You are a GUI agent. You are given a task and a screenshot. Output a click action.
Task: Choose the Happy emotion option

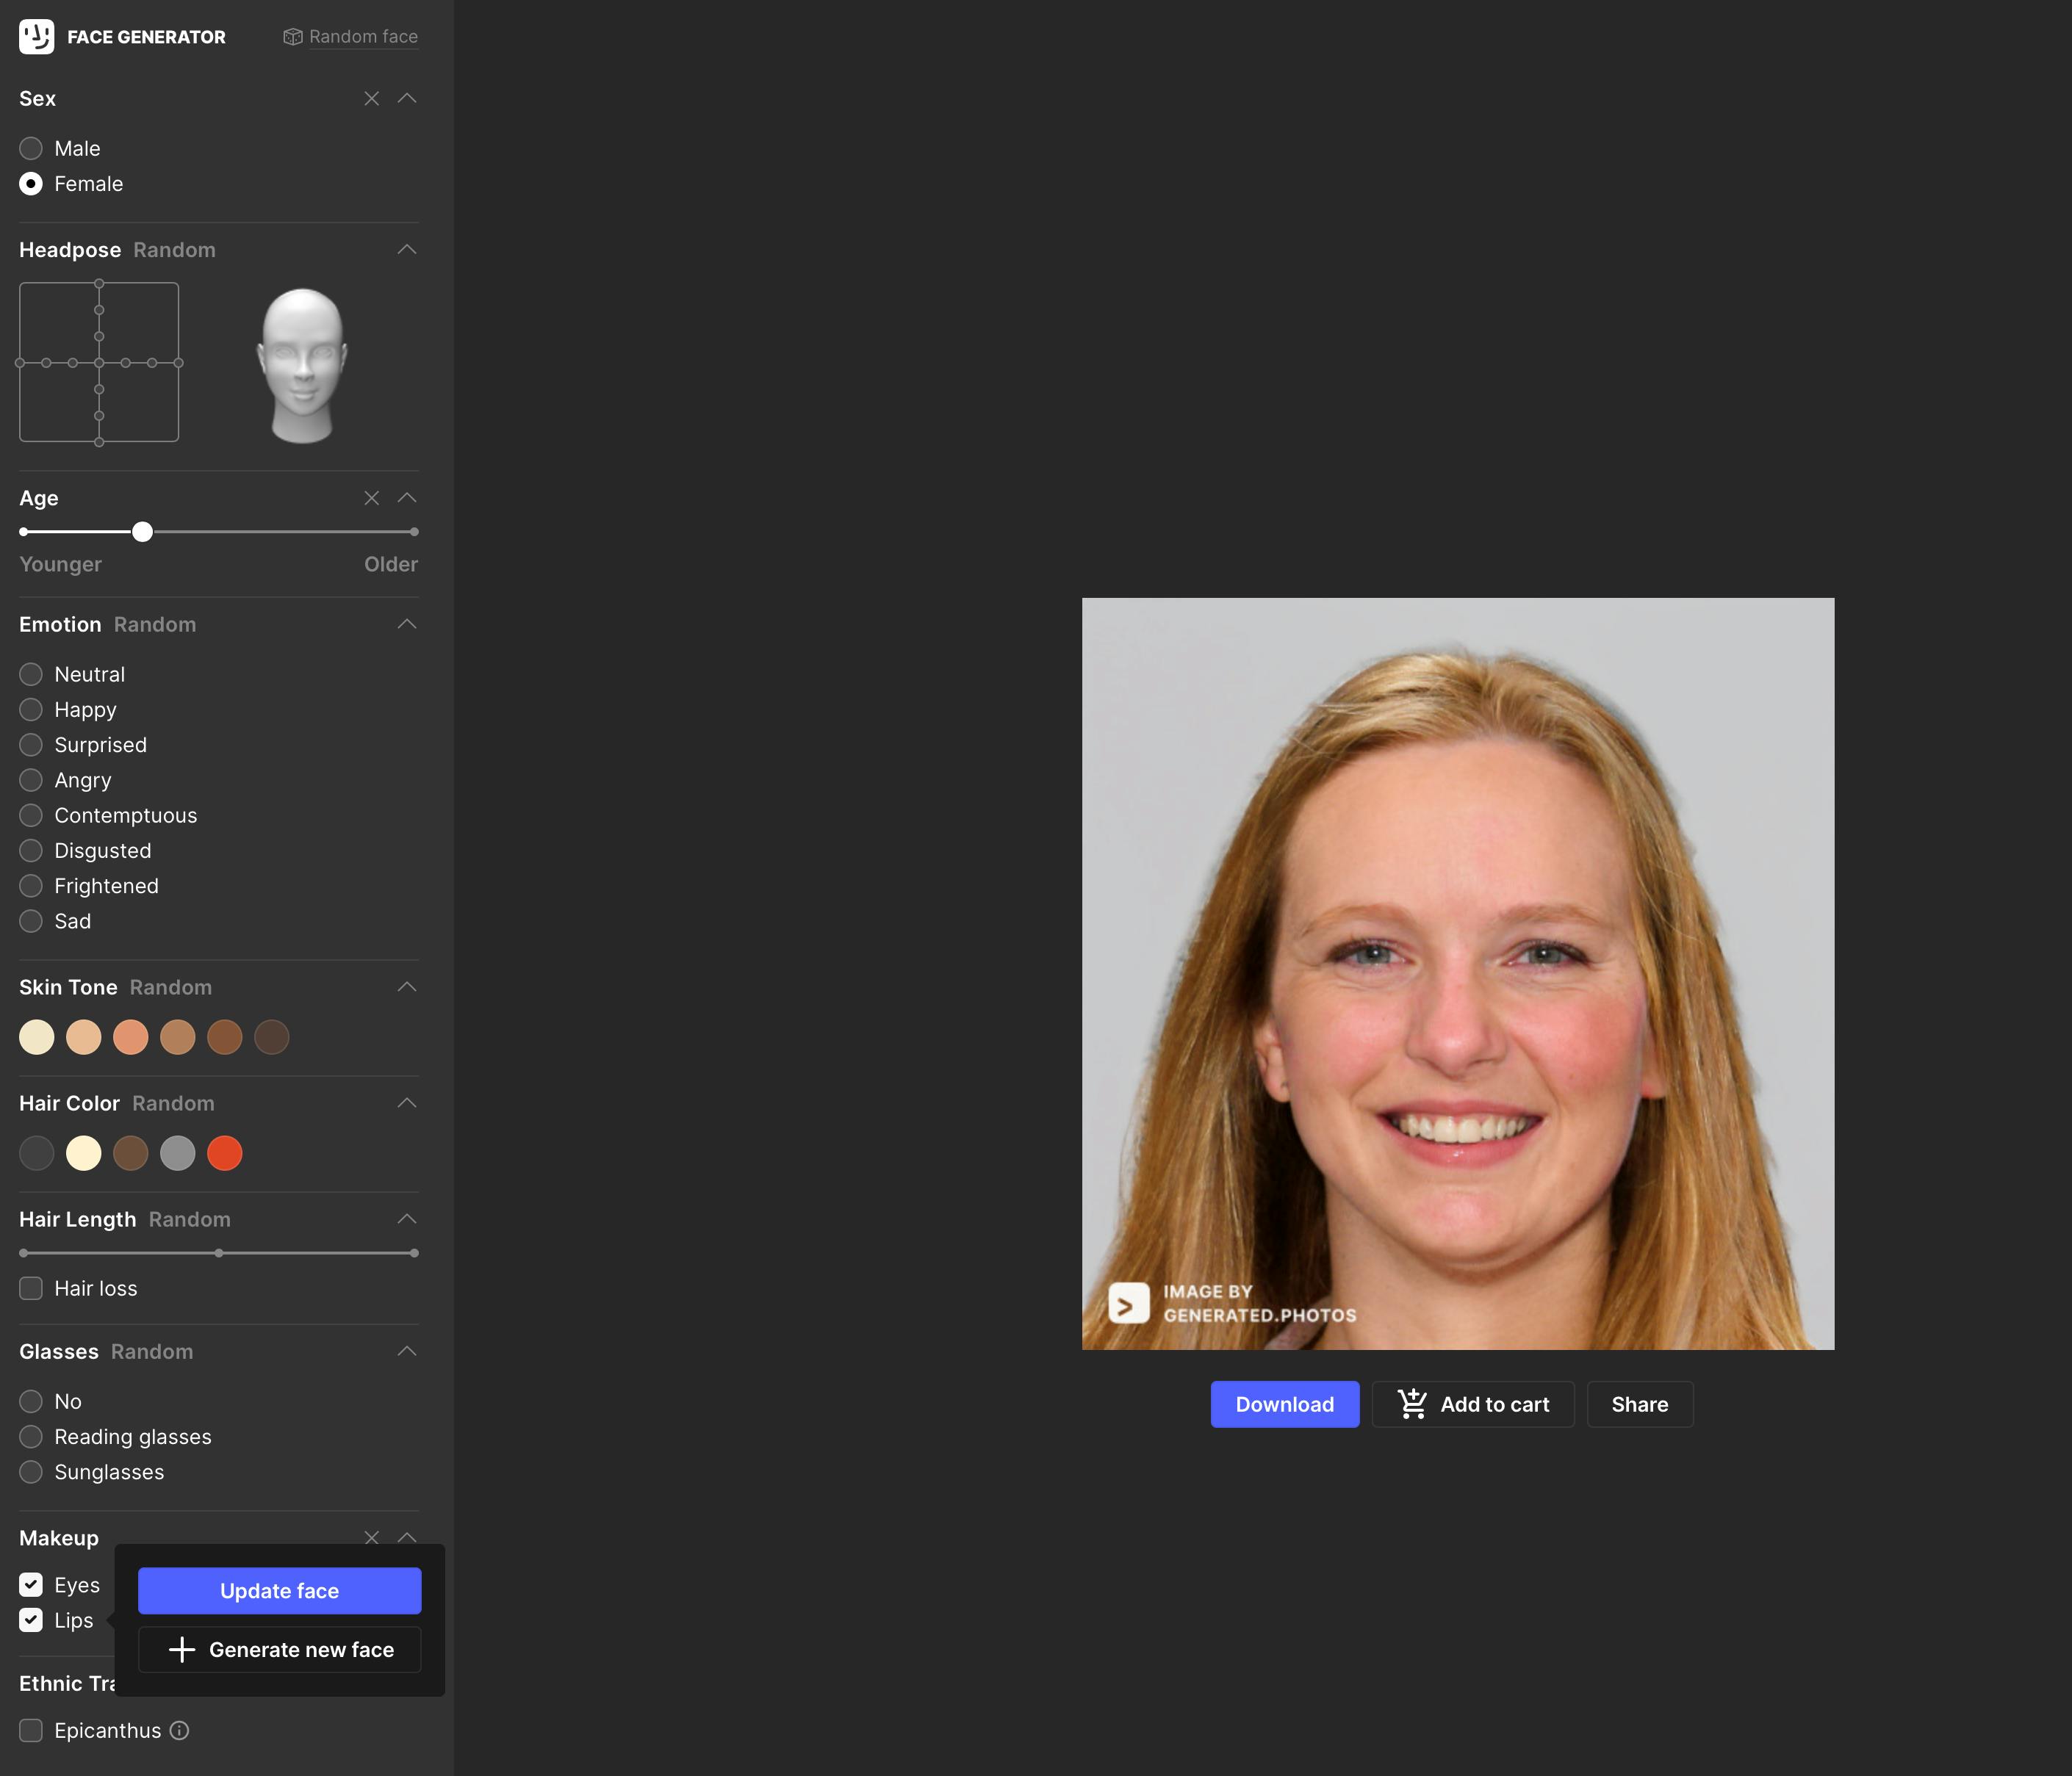(31, 710)
